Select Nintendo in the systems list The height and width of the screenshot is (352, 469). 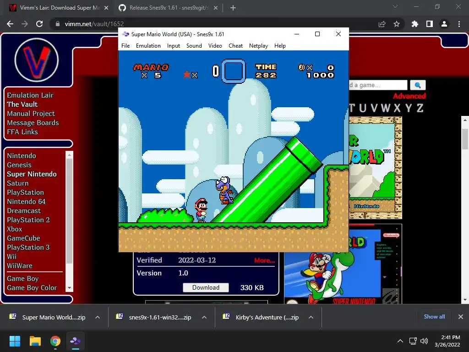point(22,156)
